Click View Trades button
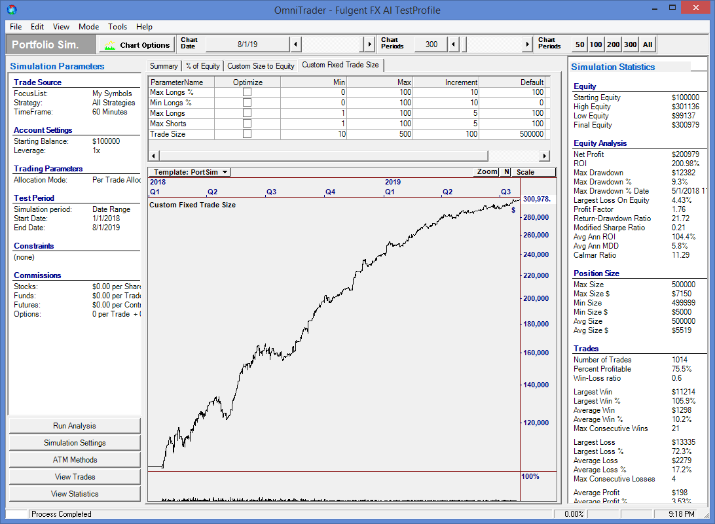Screen dimensions: 715x524 (x=75, y=477)
